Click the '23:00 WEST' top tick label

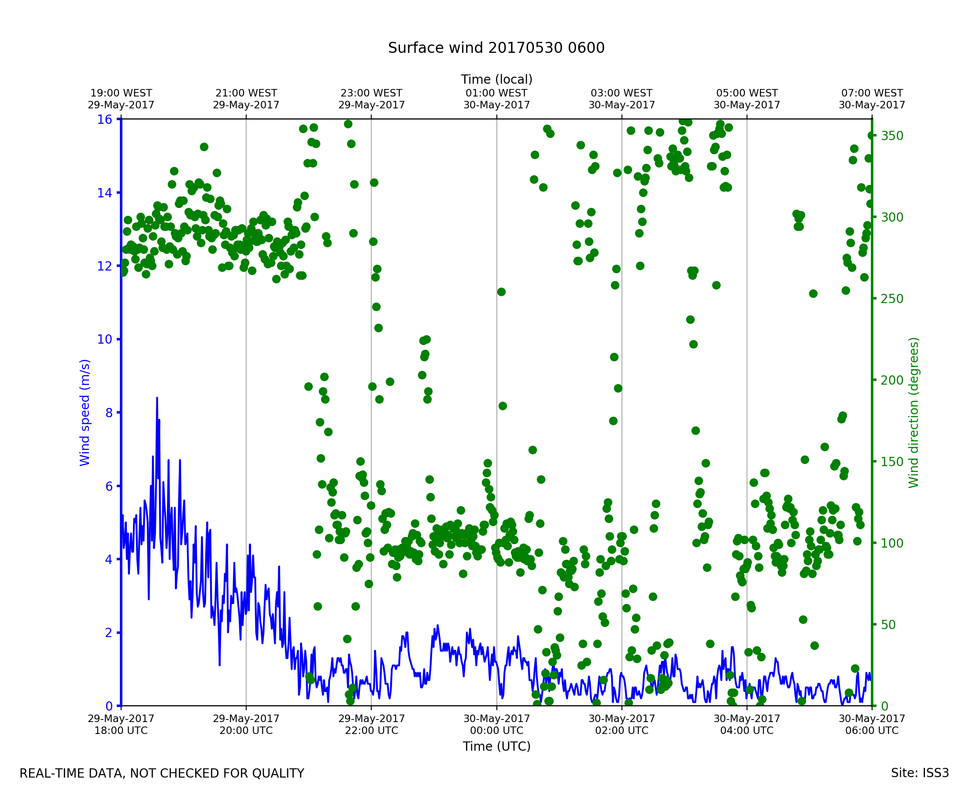point(371,93)
